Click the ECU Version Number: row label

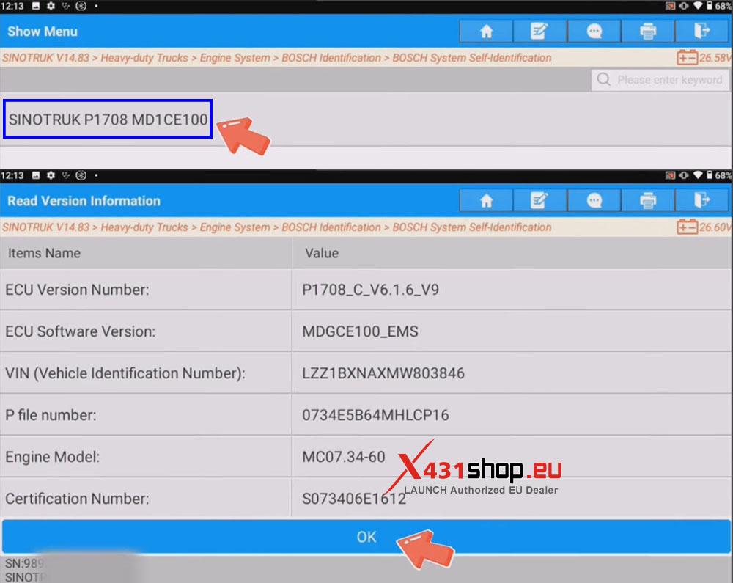(77, 290)
